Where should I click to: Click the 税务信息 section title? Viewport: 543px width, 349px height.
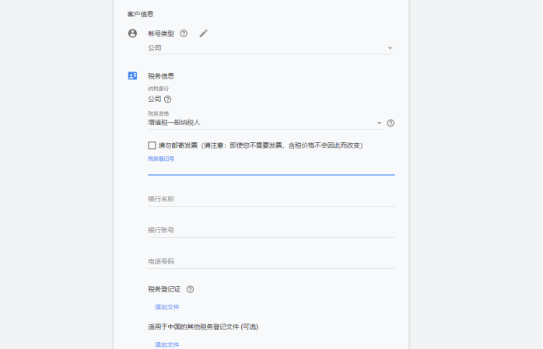tap(161, 76)
